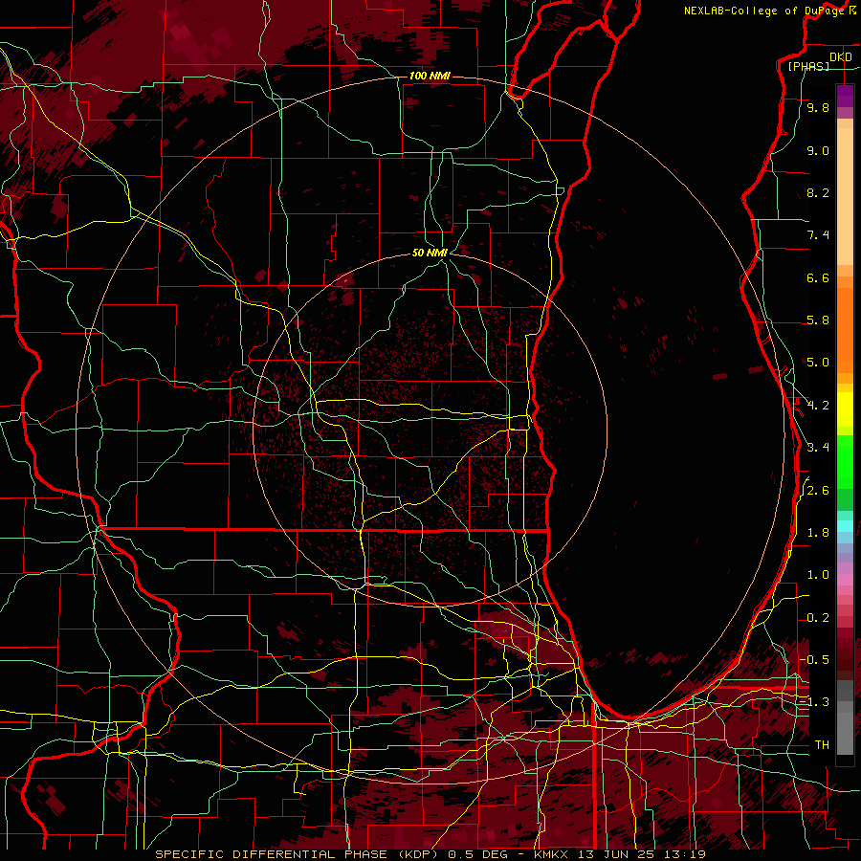Click the 1.0 scale value
This screenshot has height=861, width=861.
(818, 575)
